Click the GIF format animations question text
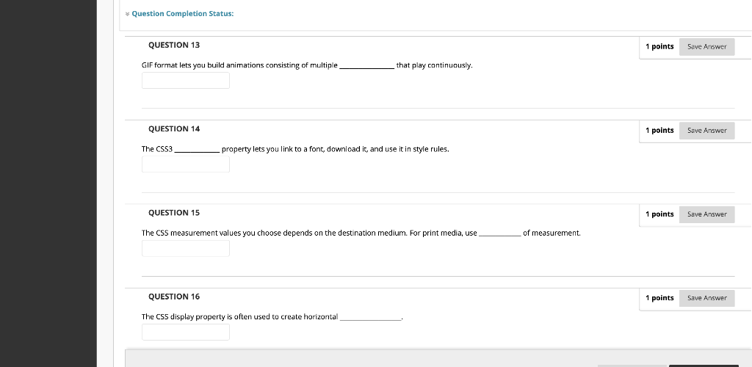This screenshot has width=752, height=367. [x=307, y=65]
